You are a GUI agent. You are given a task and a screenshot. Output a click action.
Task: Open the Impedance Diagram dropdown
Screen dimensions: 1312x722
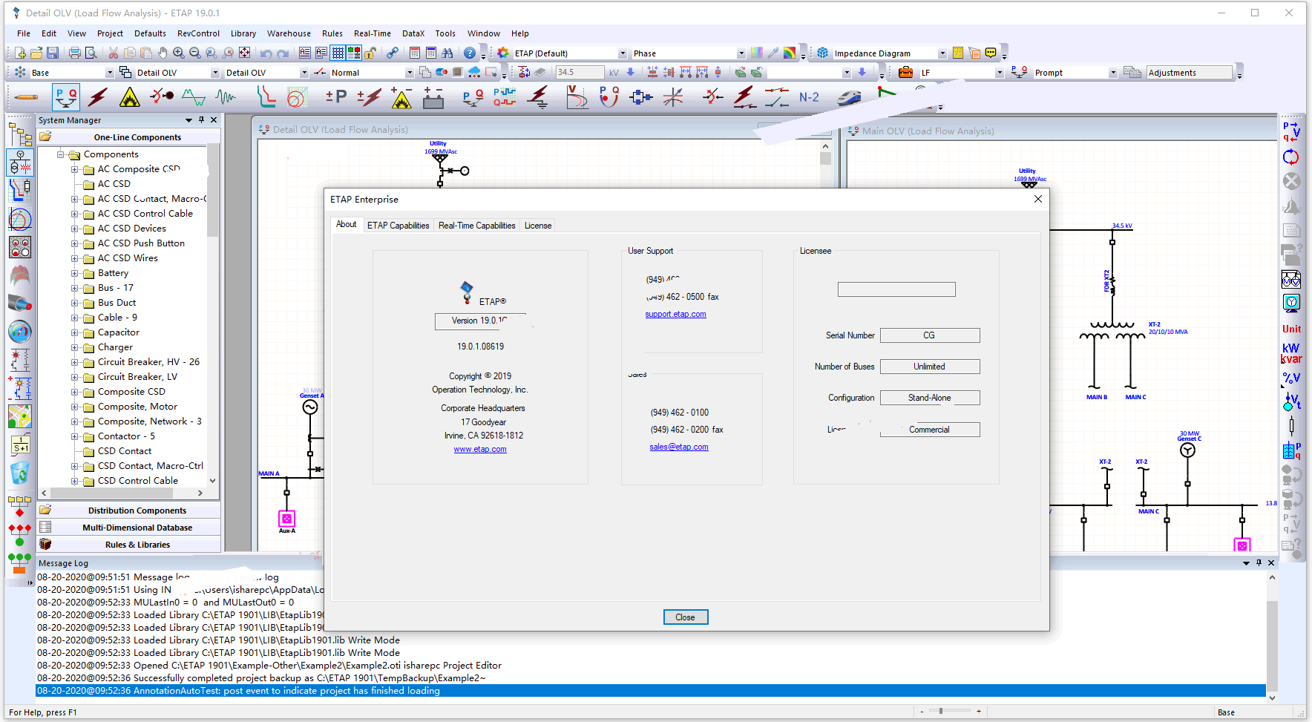pos(942,53)
